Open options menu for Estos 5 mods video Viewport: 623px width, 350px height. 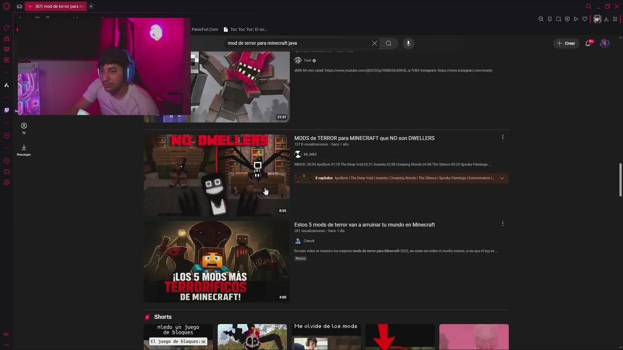click(x=503, y=224)
